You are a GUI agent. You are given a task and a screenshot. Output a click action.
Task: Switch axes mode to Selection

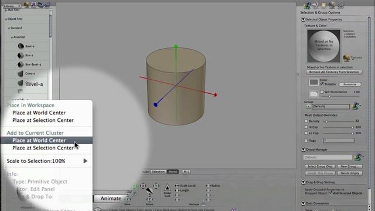[x=158, y=172]
